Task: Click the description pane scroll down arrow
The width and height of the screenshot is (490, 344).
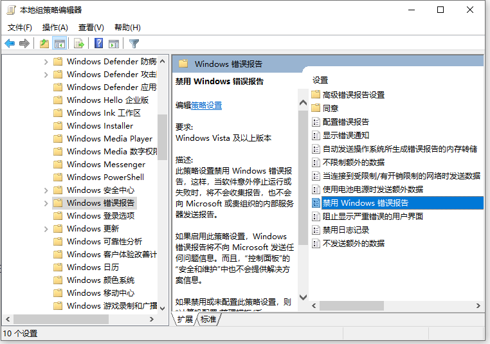Action: [303, 297]
